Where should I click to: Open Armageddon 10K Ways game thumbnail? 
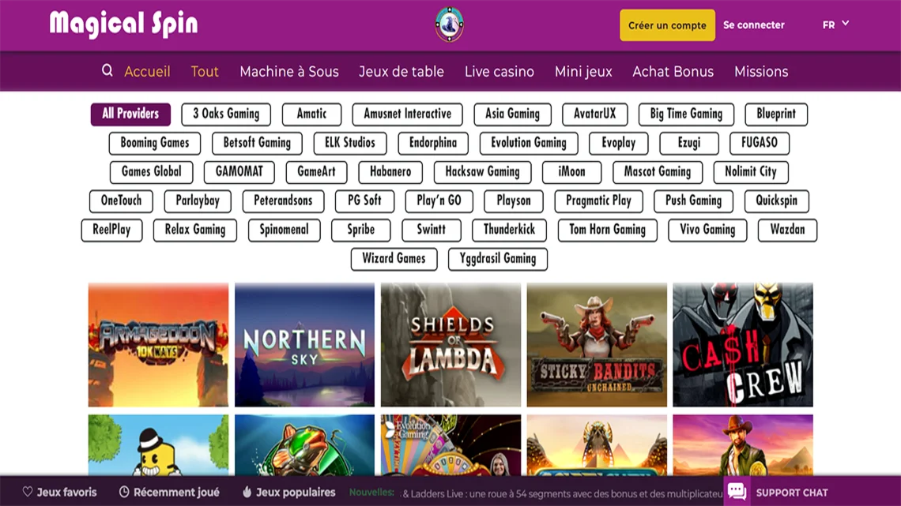coord(158,345)
